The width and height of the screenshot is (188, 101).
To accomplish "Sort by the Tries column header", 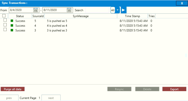I will click(x=151, y=16).
